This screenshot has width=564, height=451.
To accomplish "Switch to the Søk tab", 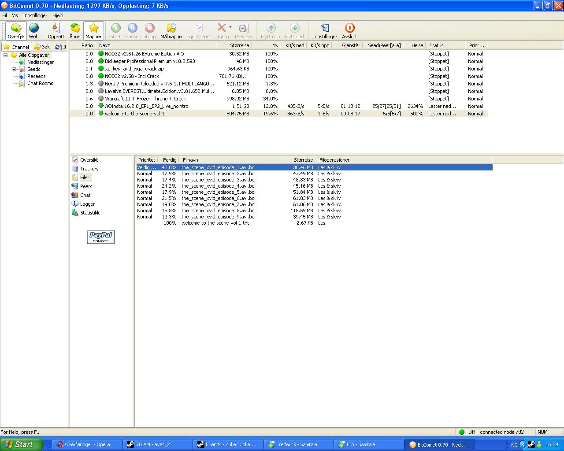I will 42,47.
